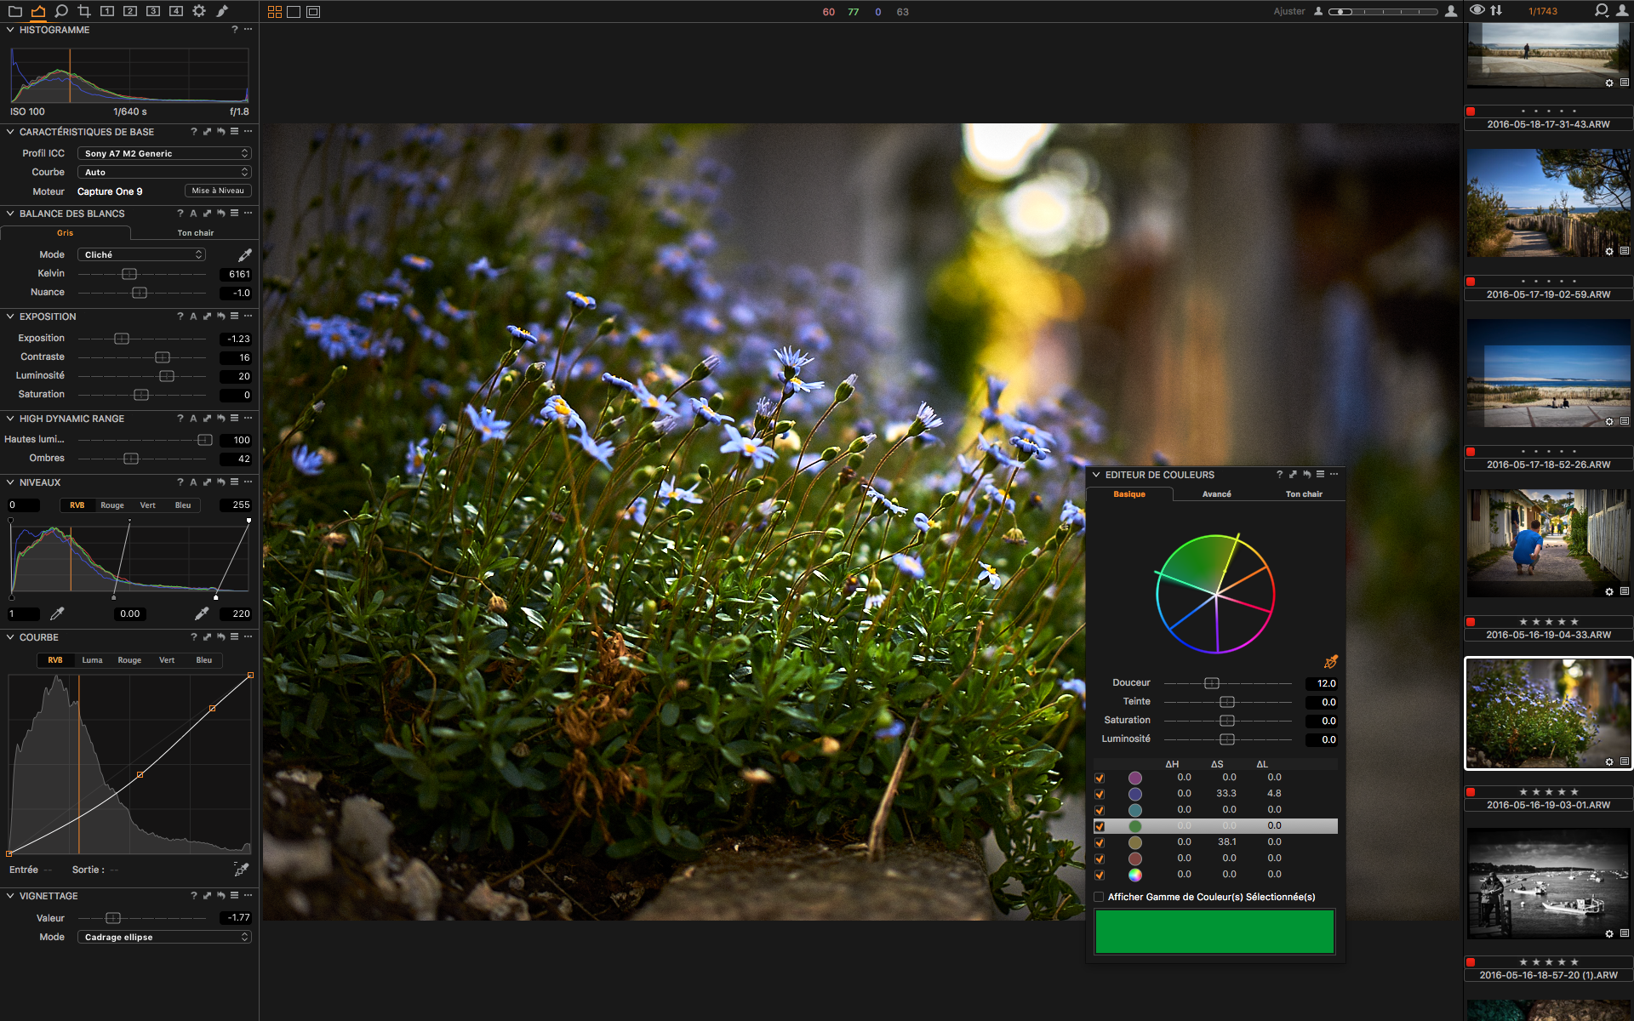Click the browser sort arrows icon
This screenshot has height=1021, width=1634.
click(x=1497, y=11)
